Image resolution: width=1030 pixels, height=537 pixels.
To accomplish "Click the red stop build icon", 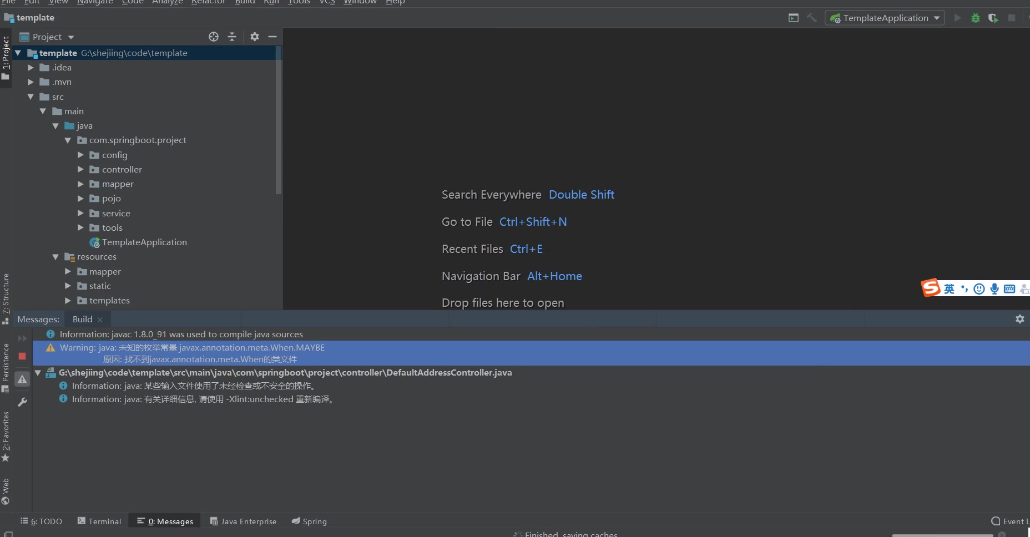I will 22,356.
